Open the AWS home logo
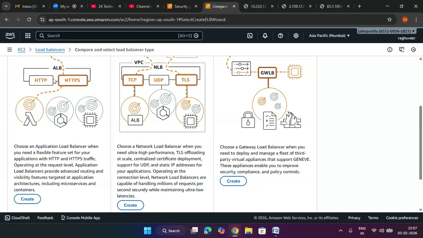423x238 pixels. 10,36
